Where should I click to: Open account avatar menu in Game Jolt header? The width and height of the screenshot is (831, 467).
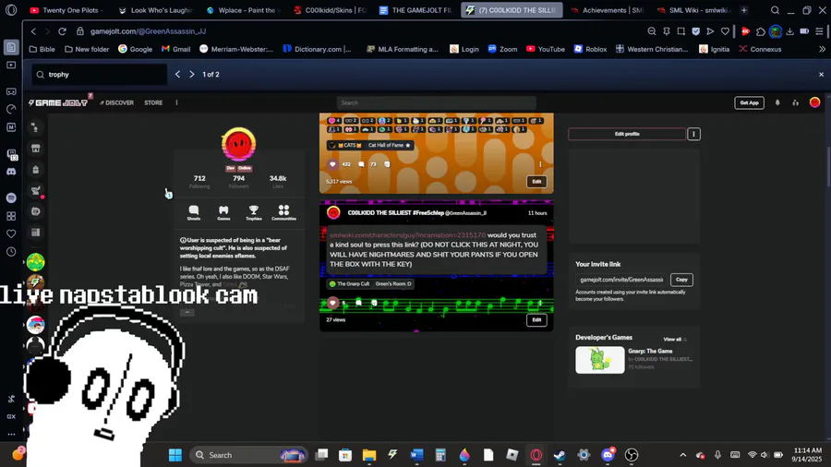point(815,102)
